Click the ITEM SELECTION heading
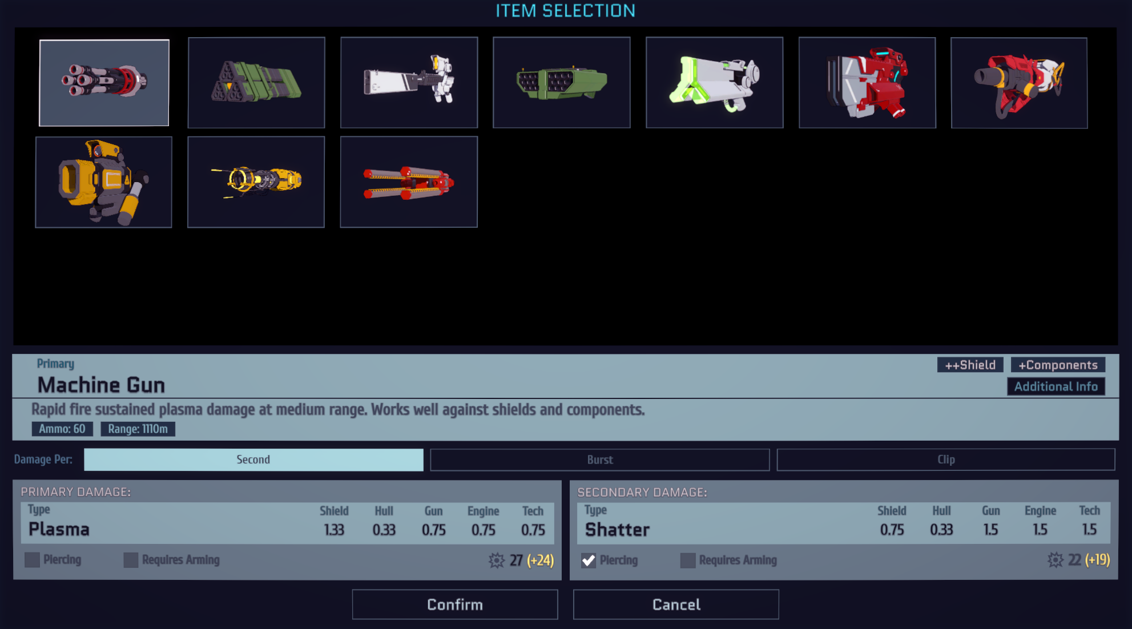Image resolution: width=1132 pixels, height=629 pixels. [565, 11]
